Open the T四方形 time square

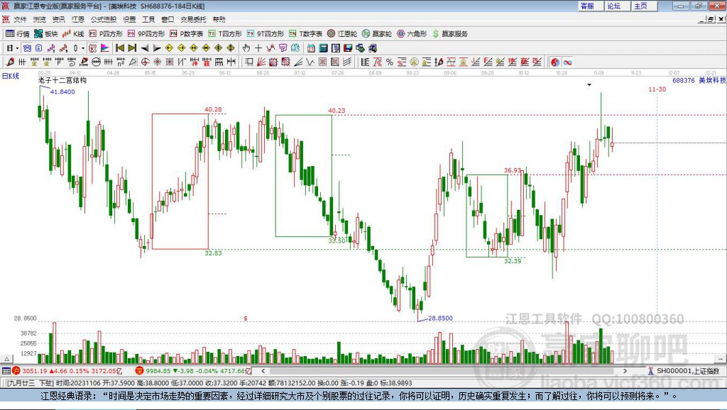tap(225, 34)
